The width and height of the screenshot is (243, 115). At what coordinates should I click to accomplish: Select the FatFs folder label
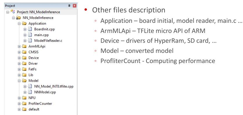click(x=32, y=69)
